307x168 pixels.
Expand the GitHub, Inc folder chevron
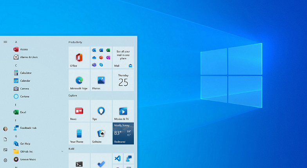(x=62, y=152)
